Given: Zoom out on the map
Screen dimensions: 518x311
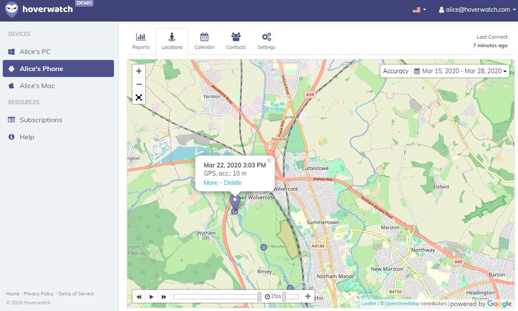Looking at the screenshot, I should pyautogui.click(x=139, y=84).
